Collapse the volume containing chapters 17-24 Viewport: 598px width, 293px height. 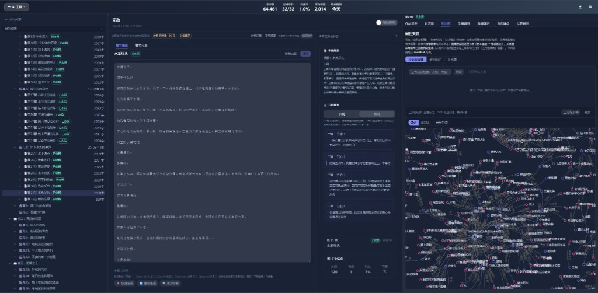(15, 89)
